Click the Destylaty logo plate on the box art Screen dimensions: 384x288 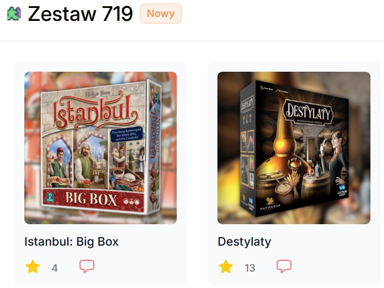tap(308, 112)
